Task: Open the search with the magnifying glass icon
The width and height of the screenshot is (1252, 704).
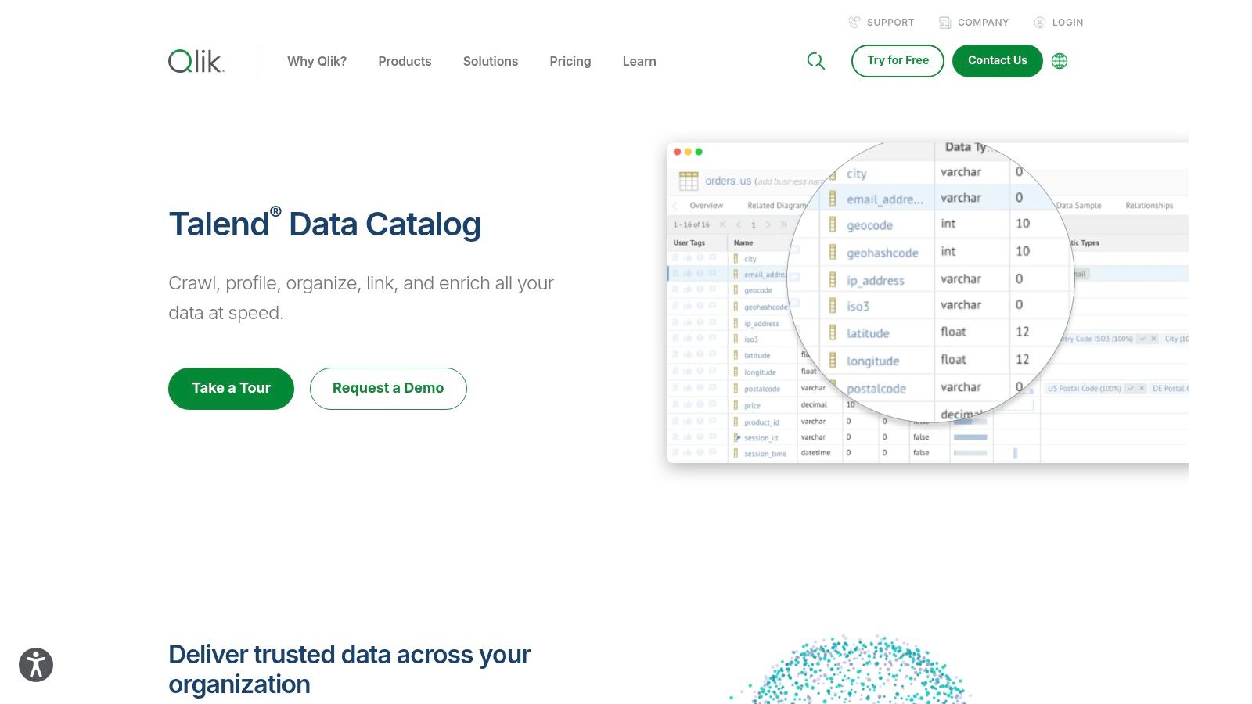Action: [816, 60]
